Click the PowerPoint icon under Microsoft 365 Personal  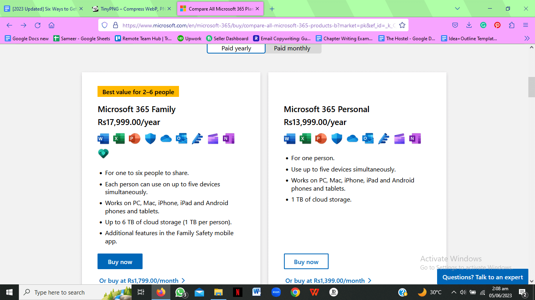pos(321,139)
